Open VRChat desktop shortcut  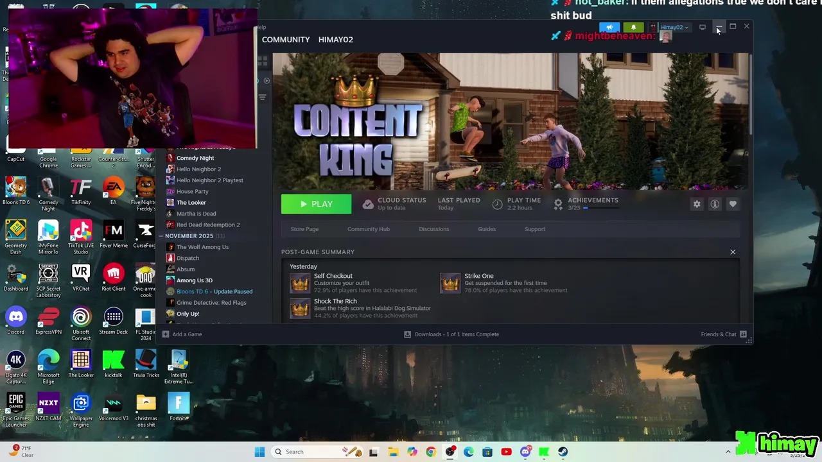(81, 277)
